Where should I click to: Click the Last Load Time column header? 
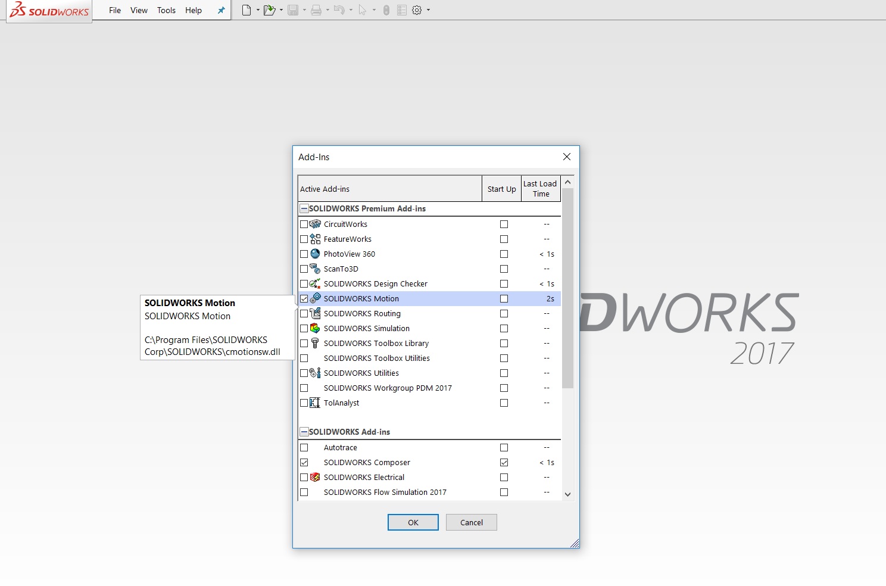(541, 189)
